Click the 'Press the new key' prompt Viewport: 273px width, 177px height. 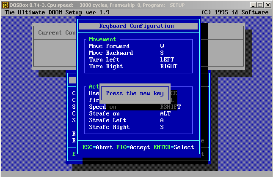pos(135,94)
